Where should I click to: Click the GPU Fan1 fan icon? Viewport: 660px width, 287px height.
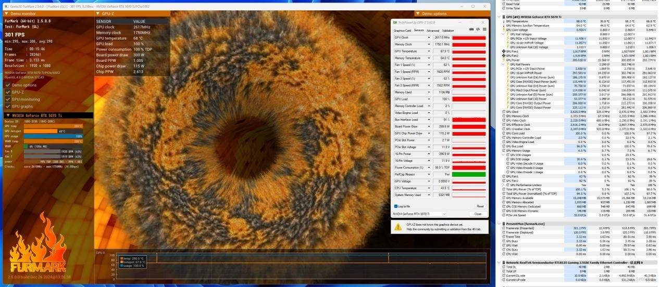(x=504, y=51)
